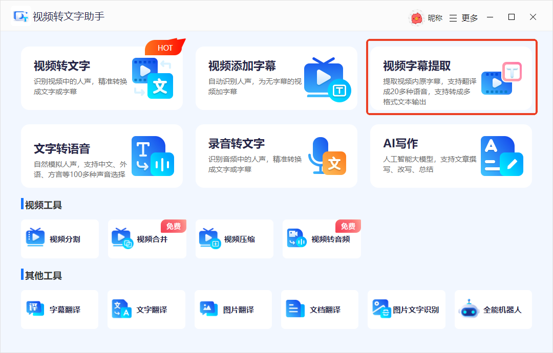The width and height of the screenshot is (553, 353).
Task: Click description '自动识别人声，为无字幕的视频加字幕'
Action: coord(255,86)
